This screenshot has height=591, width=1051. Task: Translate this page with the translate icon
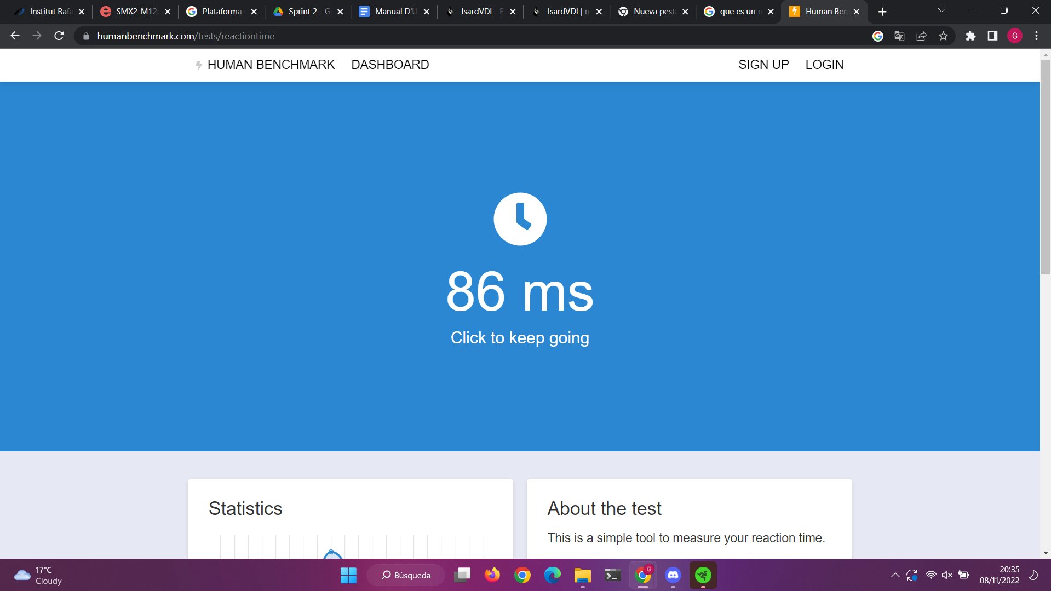899,36
